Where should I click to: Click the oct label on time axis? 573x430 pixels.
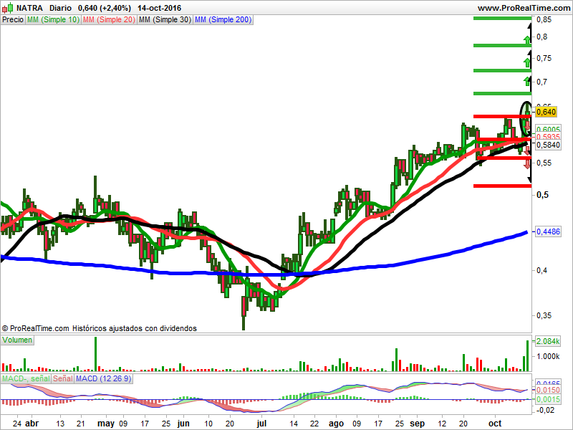(495, 424)
